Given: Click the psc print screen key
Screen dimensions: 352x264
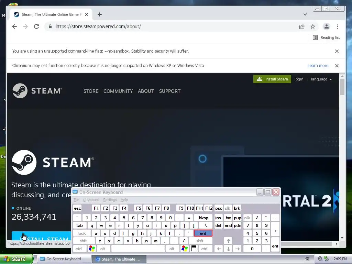Looking at the screenshot, I should tap(219, 208).
